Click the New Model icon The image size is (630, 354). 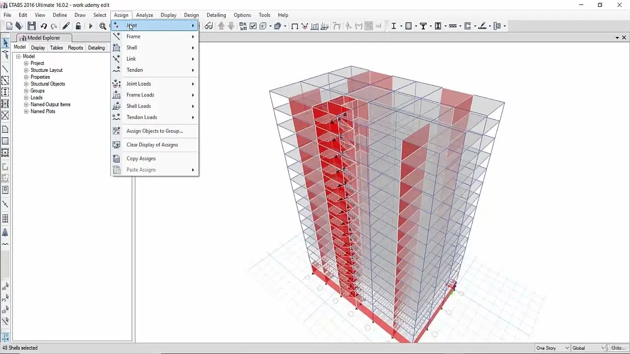pos(9,26)
